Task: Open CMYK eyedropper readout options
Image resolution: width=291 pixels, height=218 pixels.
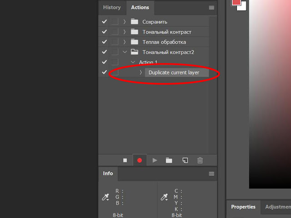Action: (165, 197)
